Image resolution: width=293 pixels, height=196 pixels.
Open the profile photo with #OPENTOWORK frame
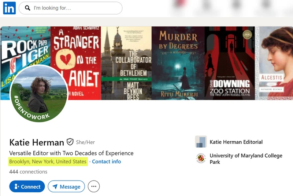click(39, 93)
